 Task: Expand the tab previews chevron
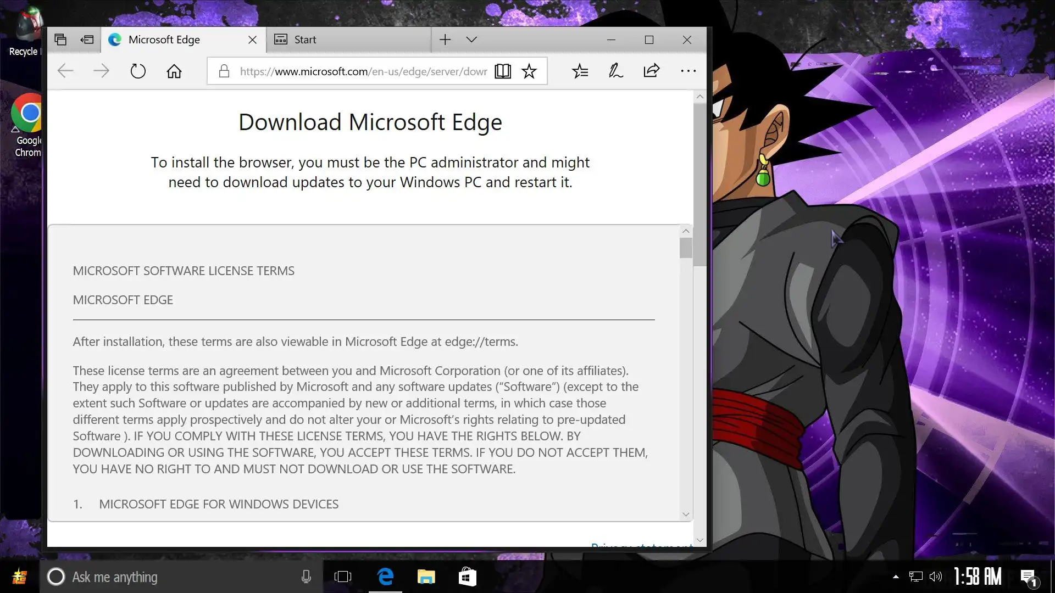[x=471, y=40]
